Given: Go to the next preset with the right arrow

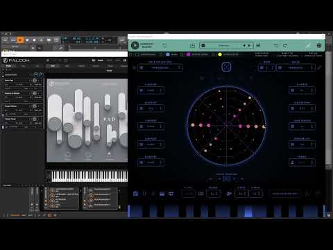Looking at the screenshot, I should pos(249,46).
